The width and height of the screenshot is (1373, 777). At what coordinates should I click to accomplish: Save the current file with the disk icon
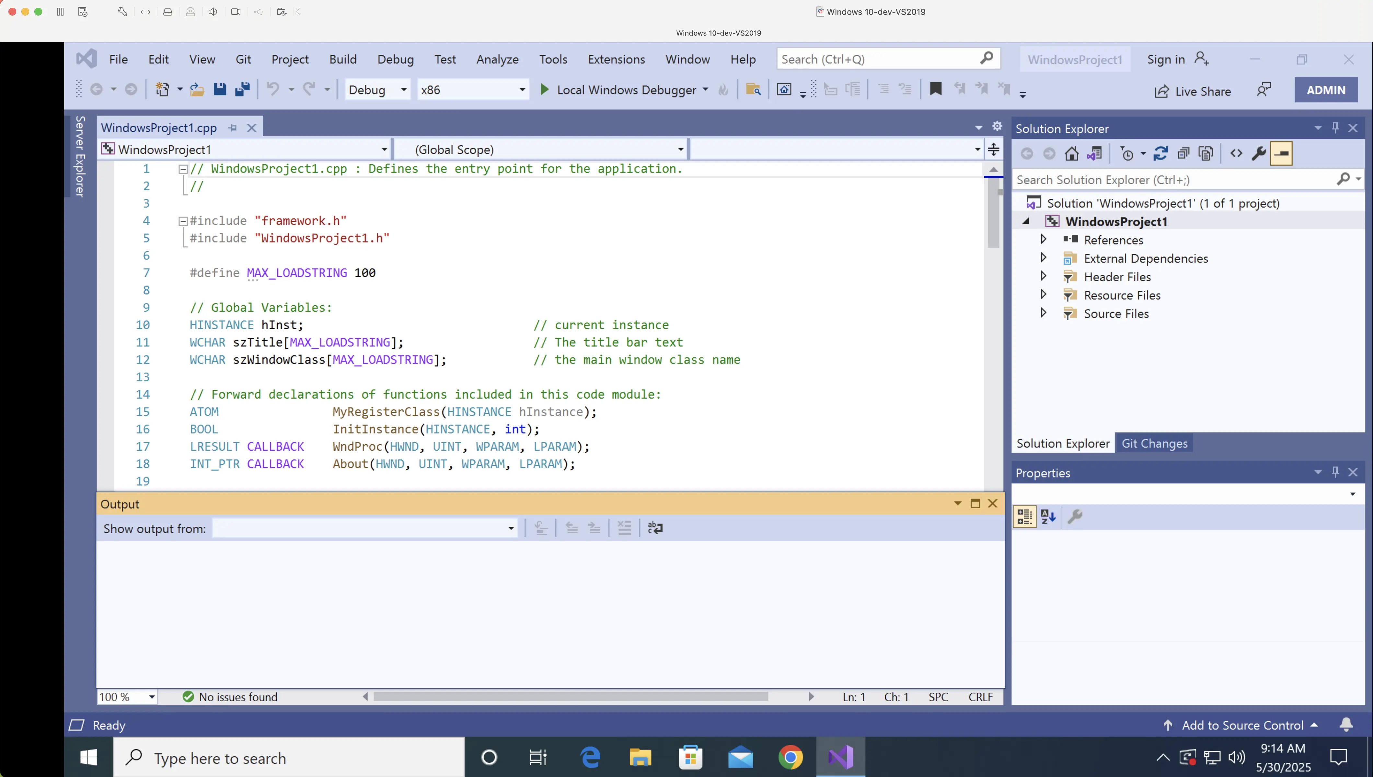coord(219,89)
